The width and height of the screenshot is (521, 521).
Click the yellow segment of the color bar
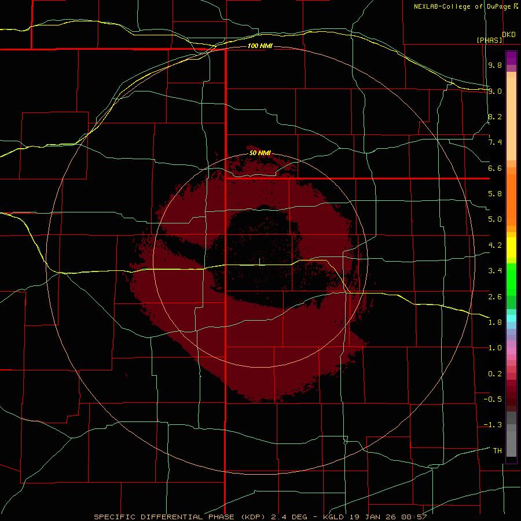[x=511, y=248]
